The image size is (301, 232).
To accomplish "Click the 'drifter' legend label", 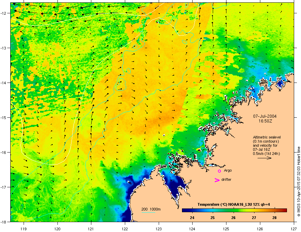I will tap(226, 179).
